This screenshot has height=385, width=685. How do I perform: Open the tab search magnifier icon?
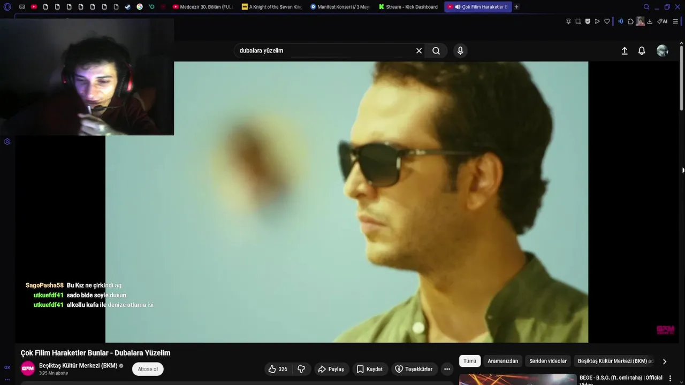tap(646, 7)
